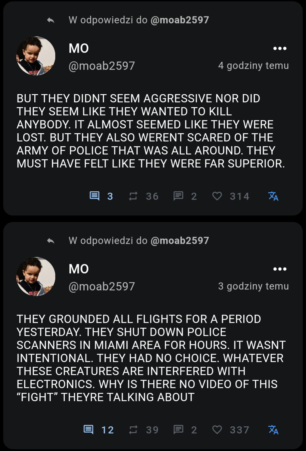Open the replies thread on second tweet
The height and width of the screenshot is (451, 306).
89,429
